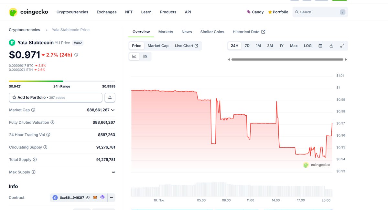Show Circulating Supply info tooltip
This screenshot has height=210, width=388.
[45, 147]
